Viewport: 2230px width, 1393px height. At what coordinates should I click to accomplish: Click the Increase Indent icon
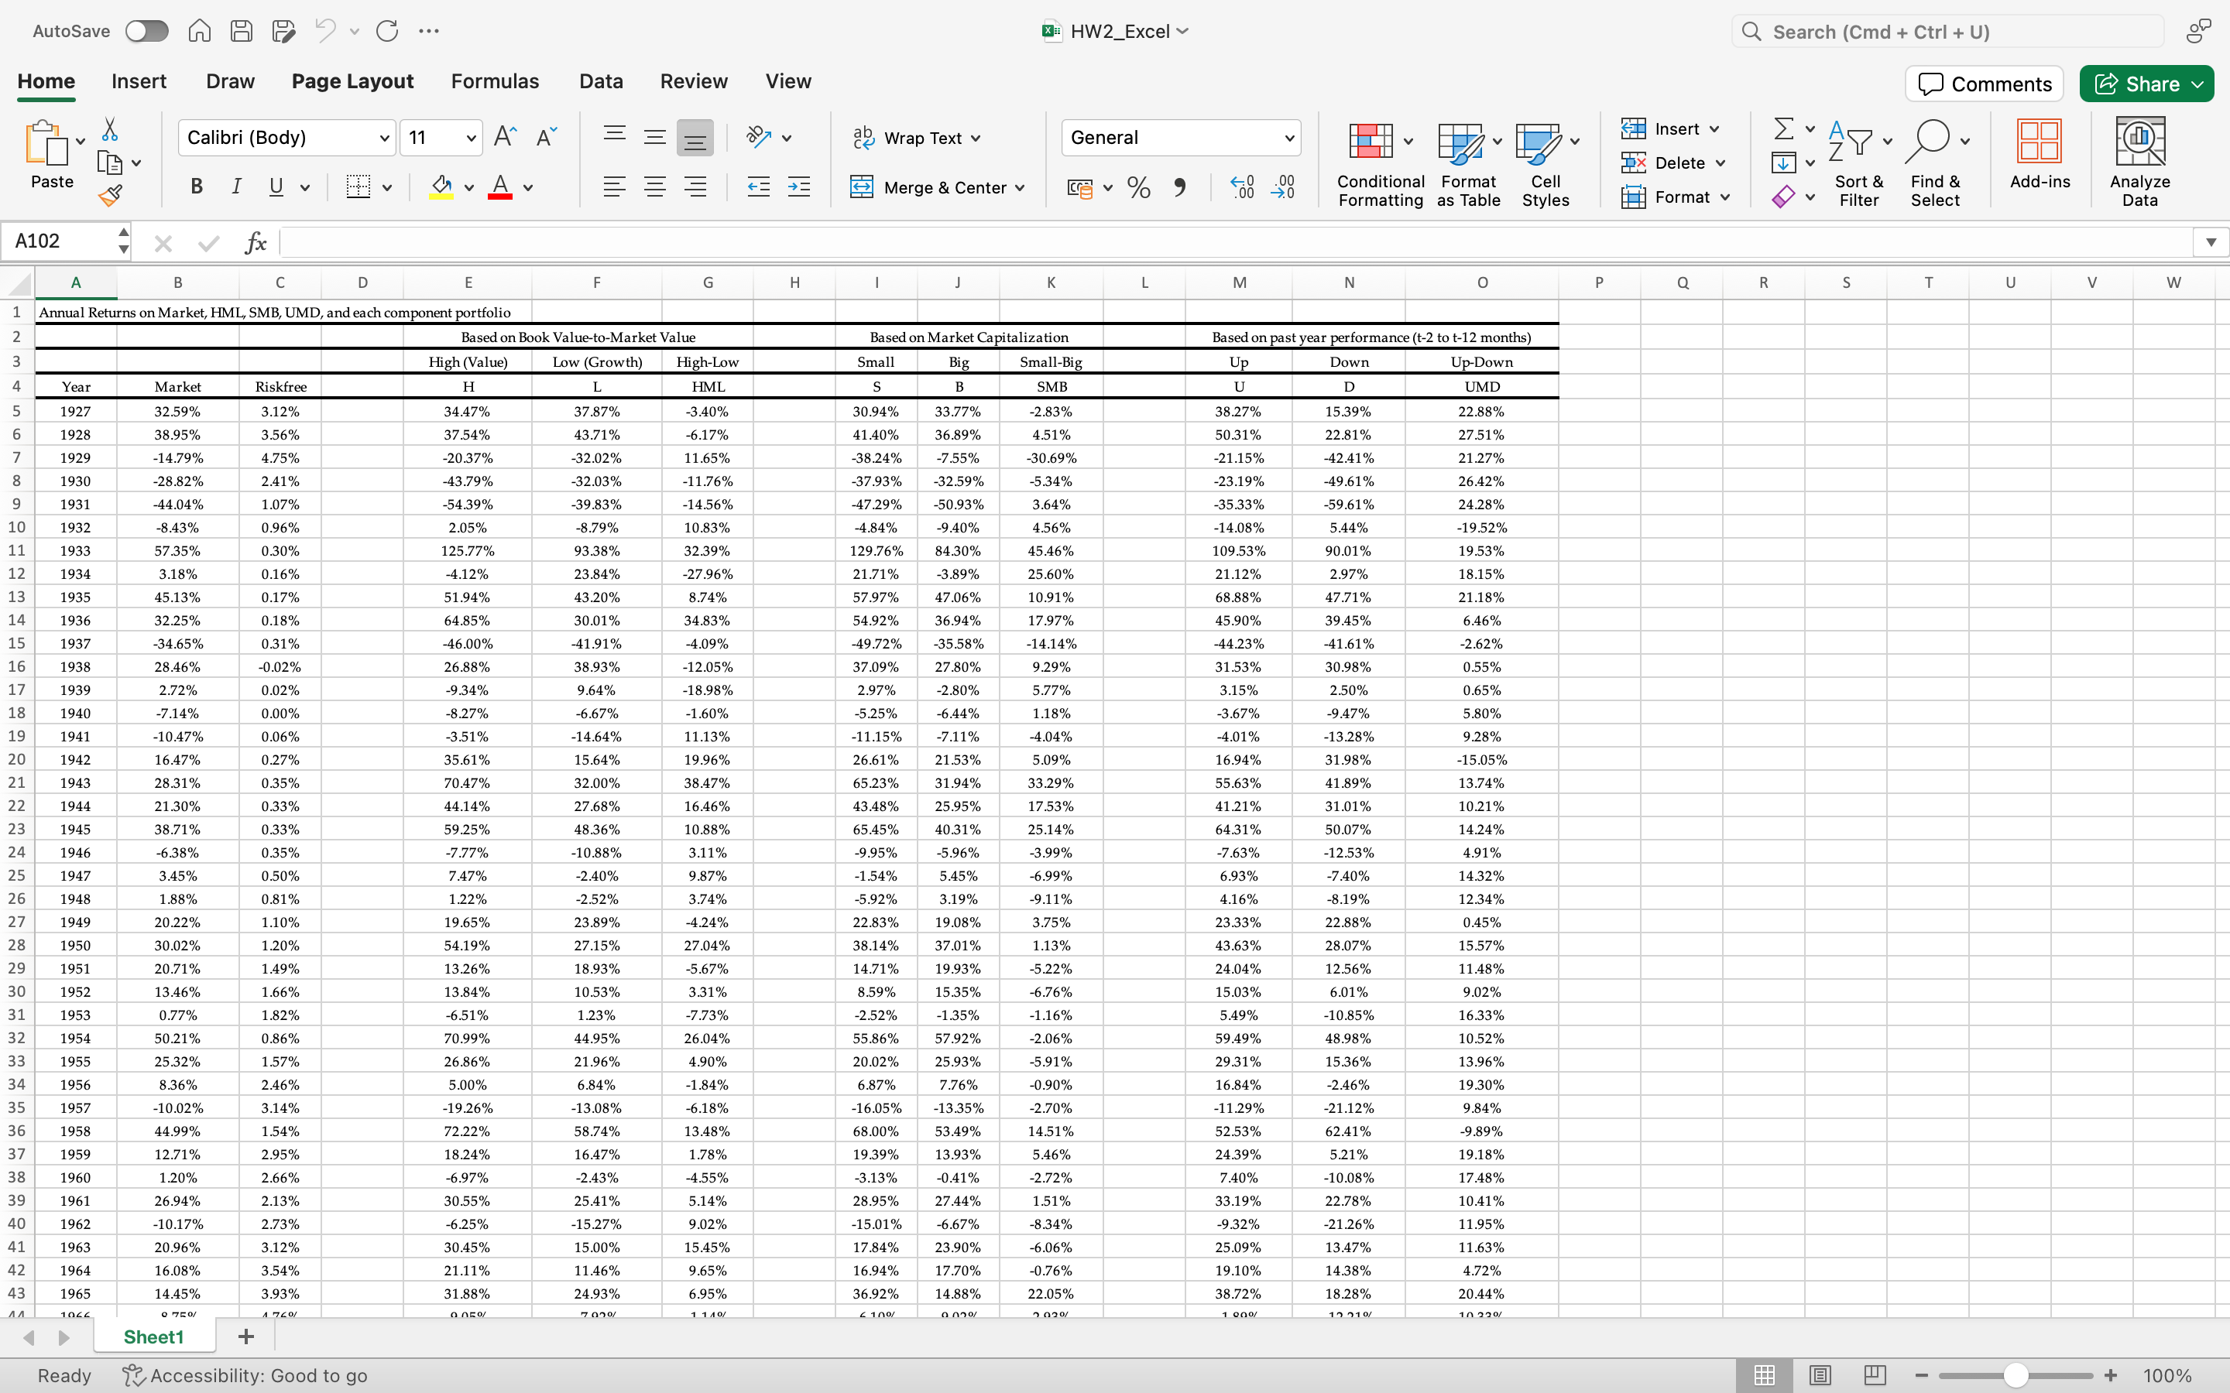(799, 188)
